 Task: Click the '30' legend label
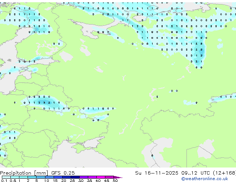point(81,181)
